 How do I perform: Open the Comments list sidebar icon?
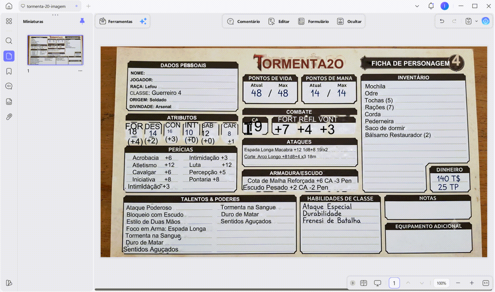pyautogui.click(x=9, y=86)
